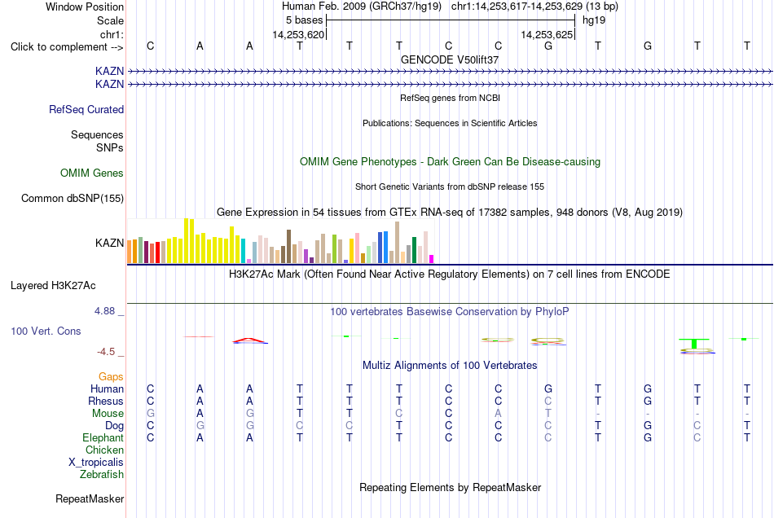Click the red bar in GTEx chart

(157, 252)
